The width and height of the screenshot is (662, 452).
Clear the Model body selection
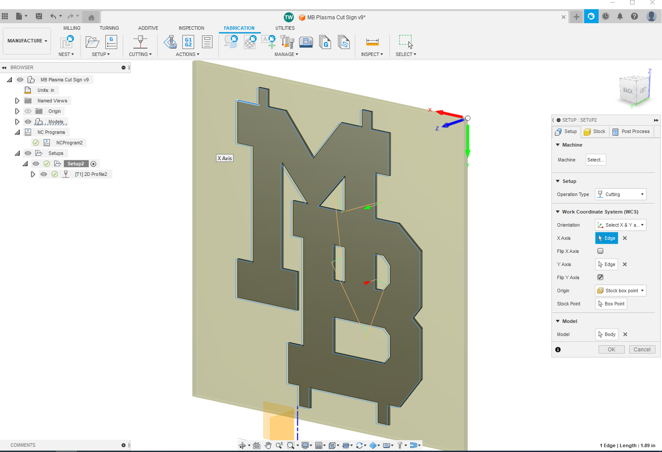(x=625, y=334)
